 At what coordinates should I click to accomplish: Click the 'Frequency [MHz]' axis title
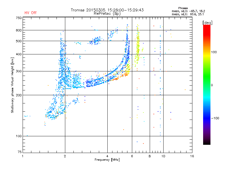[107, 160]
